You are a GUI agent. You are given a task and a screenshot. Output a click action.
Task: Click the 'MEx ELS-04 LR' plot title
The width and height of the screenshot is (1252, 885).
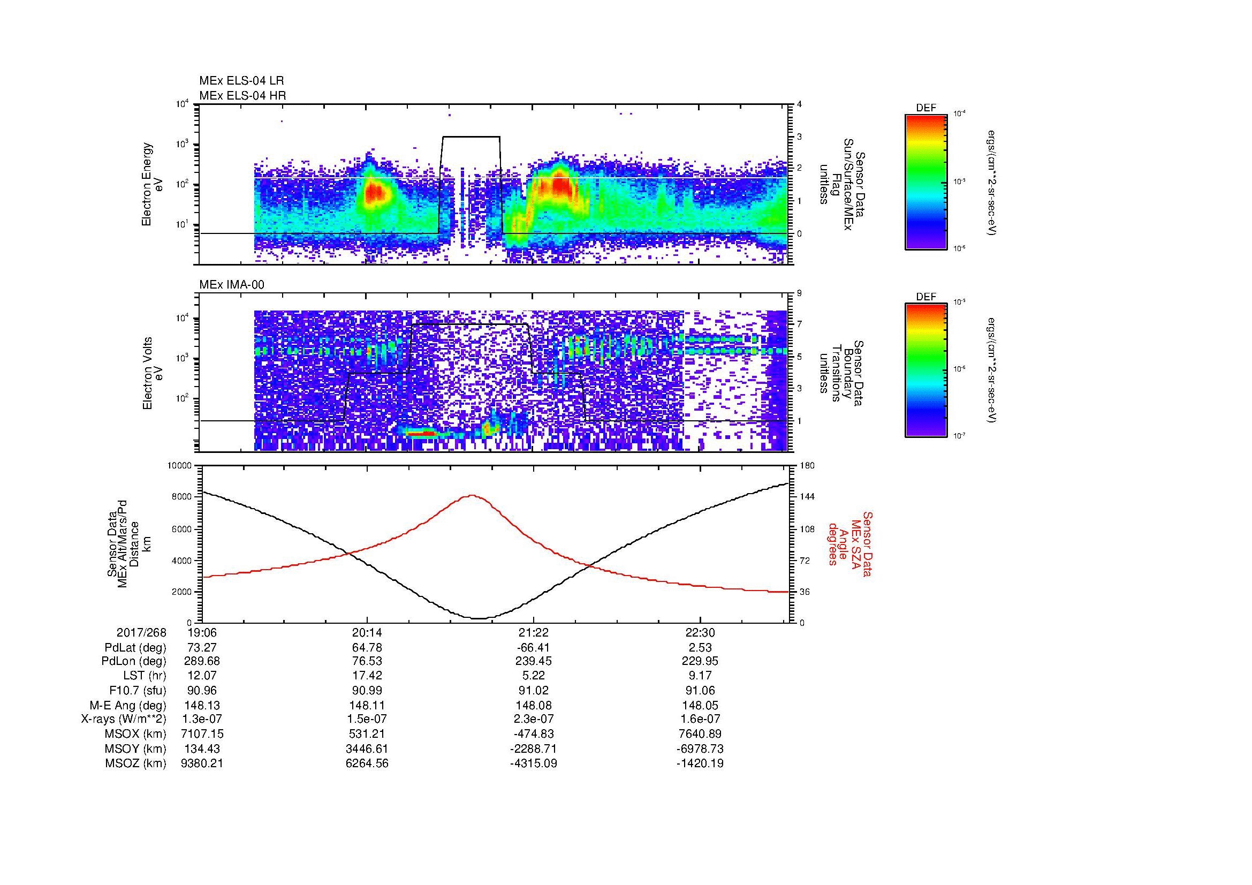click(241, 81)
